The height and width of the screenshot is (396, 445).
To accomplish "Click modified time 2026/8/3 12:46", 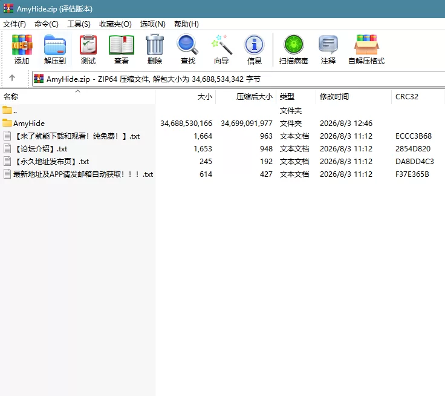I will 346,124.
